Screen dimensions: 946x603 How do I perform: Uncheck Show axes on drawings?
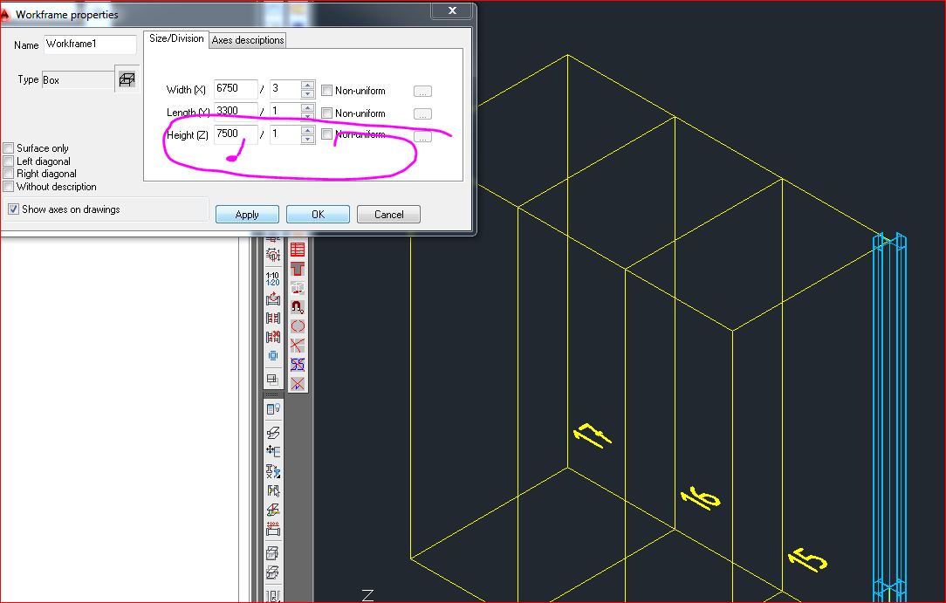(12, 209)
